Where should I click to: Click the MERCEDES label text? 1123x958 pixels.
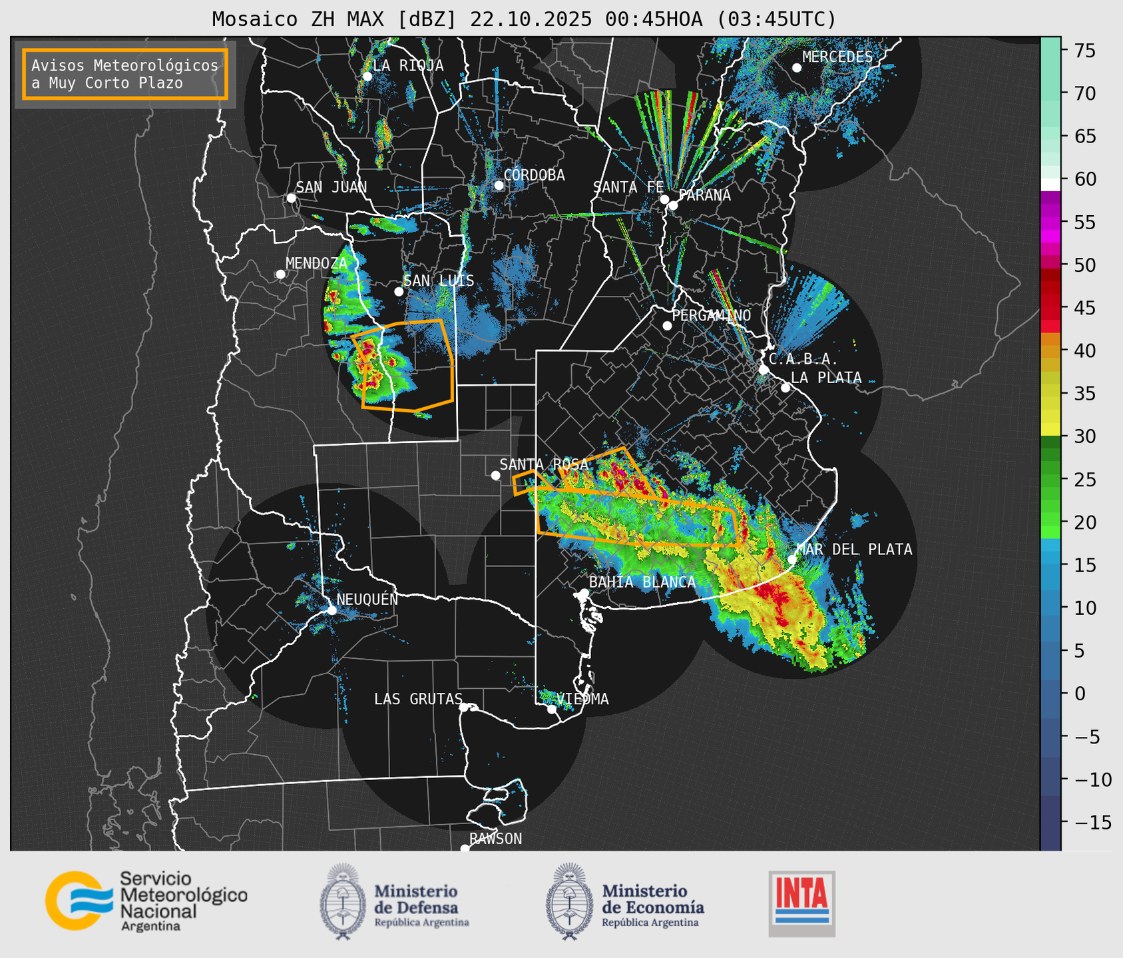coord(837,57)
